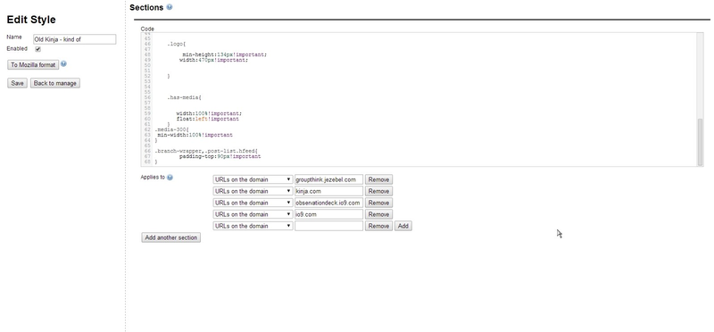
Task: Remove the groupthink.jezebel.com domain
Action: (378, 179)
